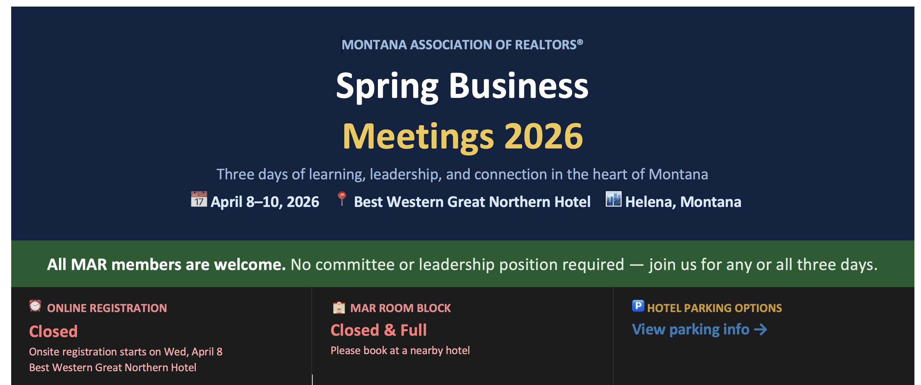This screenshot has height=385, width=921.
Task: Click Please book at a nearby hotel
Action: click(x=400, y=351)
